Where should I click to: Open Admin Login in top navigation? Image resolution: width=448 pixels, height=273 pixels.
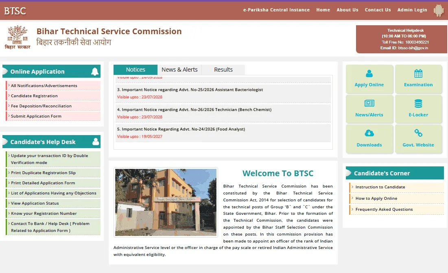[412, 10]
